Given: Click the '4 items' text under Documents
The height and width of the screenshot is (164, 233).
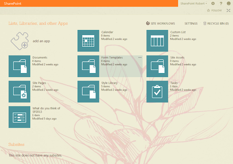Looking at the screenshot, I should pos(36,61).
